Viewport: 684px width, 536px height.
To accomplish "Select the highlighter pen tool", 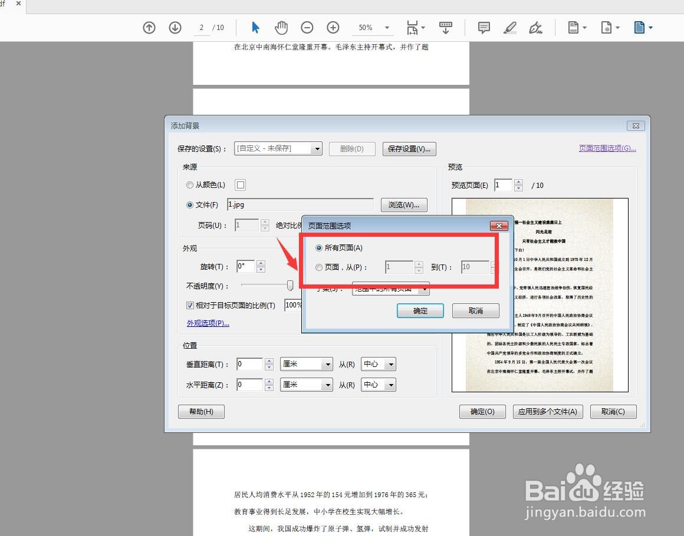I will tap(509, 28).
